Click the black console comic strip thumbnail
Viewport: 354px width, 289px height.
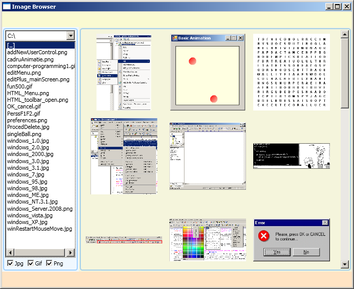(292, 156)
